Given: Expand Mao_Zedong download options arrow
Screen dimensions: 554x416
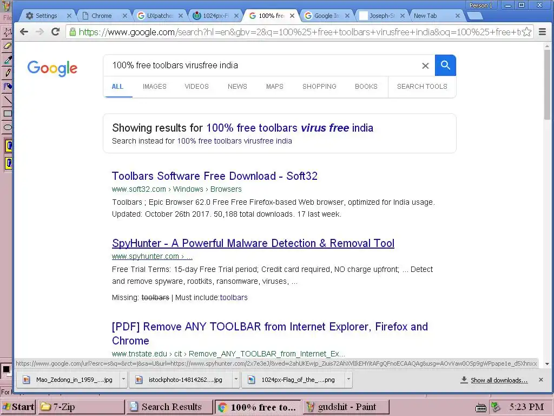Looking at the screenshot, I should (x=123, y=379).
